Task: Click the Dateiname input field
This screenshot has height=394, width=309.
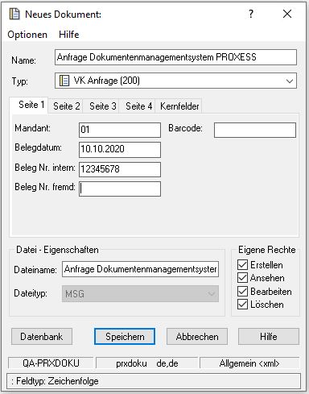Action: [x=140, y=269]
